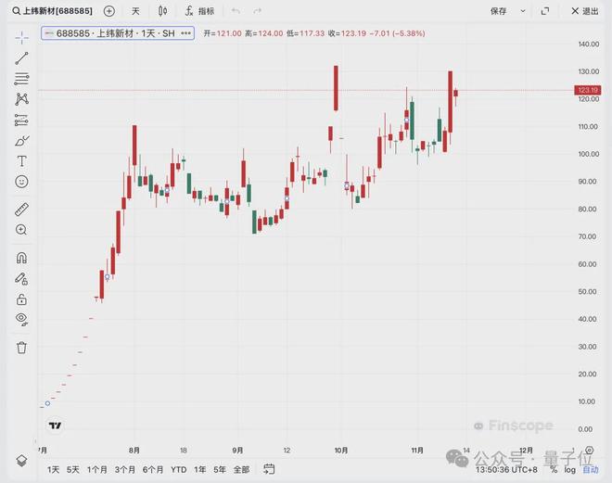This screenshot has width=612, height=483.
Task: Expand the save options arrow
Action: coord(523,11)
